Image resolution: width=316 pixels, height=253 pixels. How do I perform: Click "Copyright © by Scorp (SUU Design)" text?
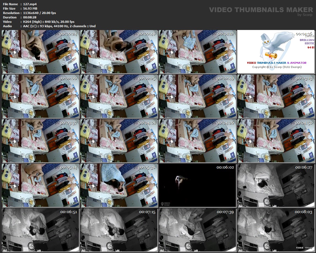tap(277, 67)
